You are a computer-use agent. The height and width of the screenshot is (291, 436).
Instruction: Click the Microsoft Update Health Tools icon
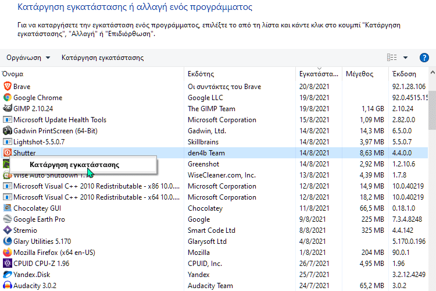click(7, 119)
